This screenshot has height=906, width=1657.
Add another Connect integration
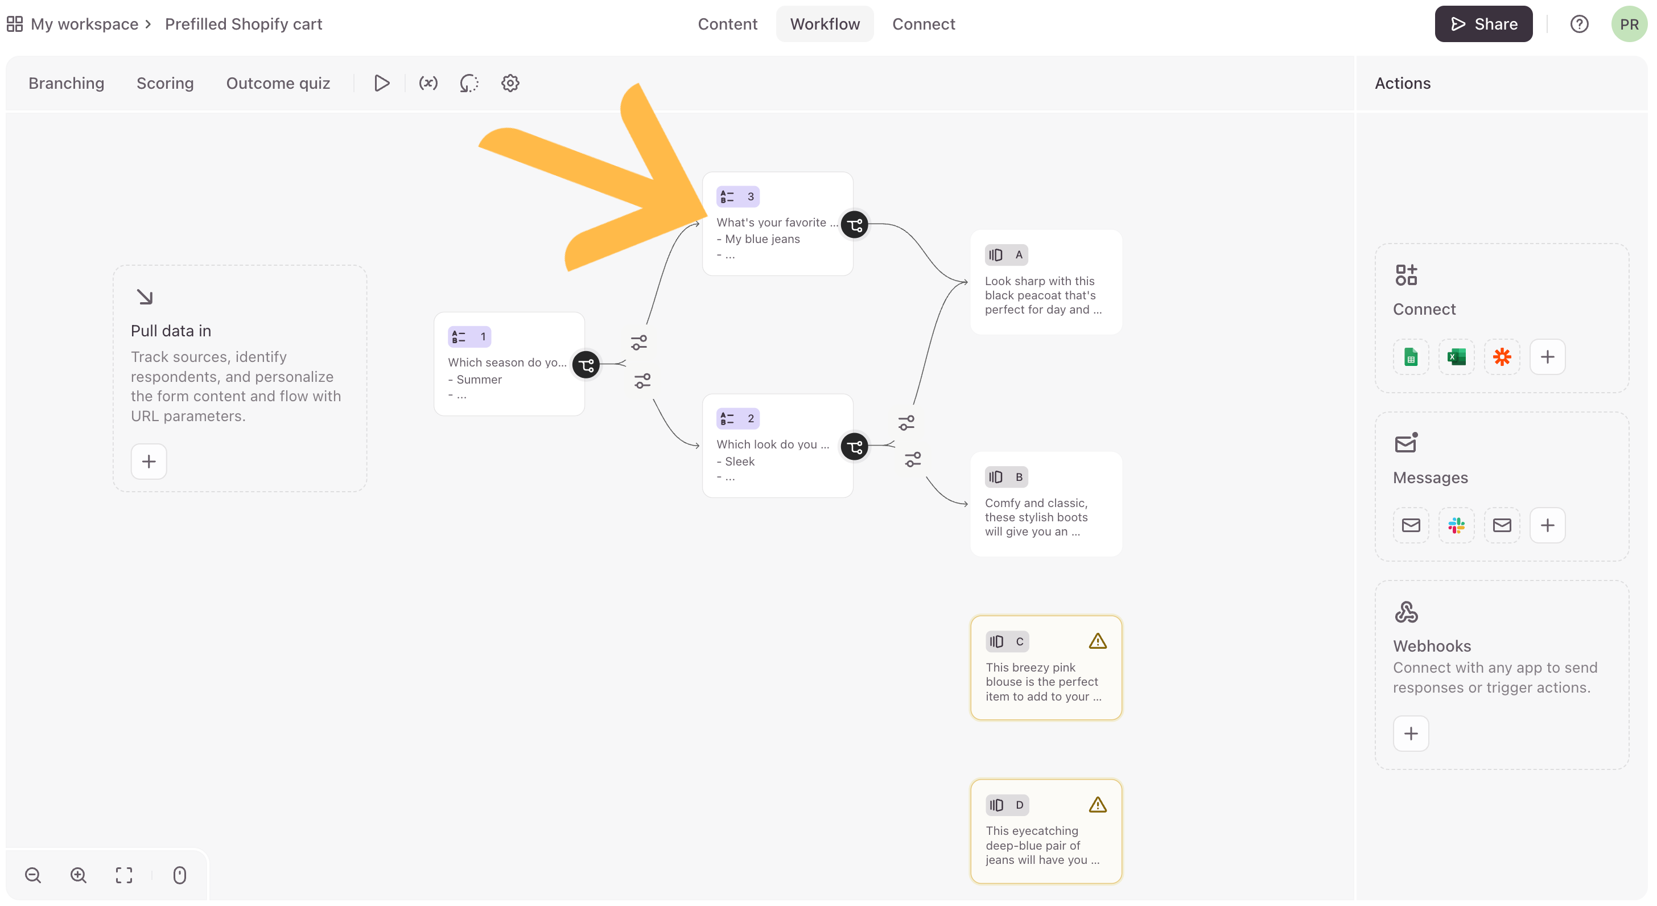pyautogui.click(x=1548, y=357)
